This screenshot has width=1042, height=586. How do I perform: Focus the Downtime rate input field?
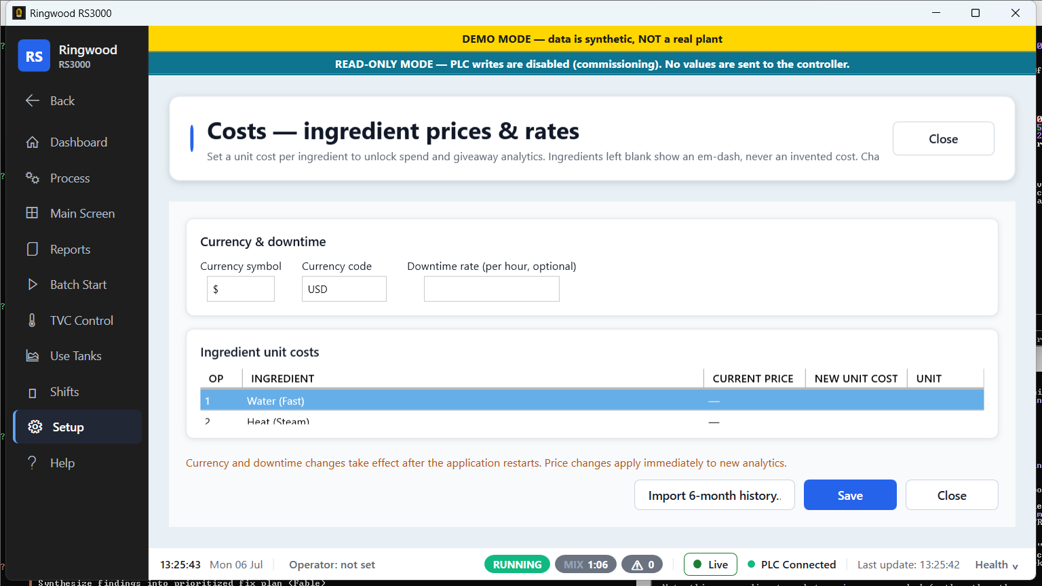(x=492, y=289)
